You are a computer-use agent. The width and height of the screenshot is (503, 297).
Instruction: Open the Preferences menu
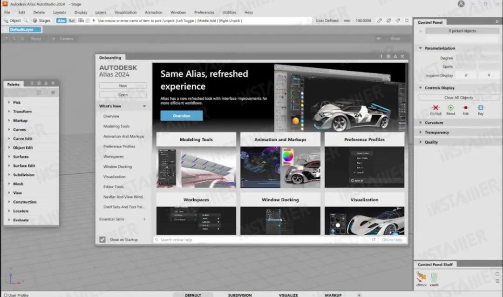click(204, 12)
